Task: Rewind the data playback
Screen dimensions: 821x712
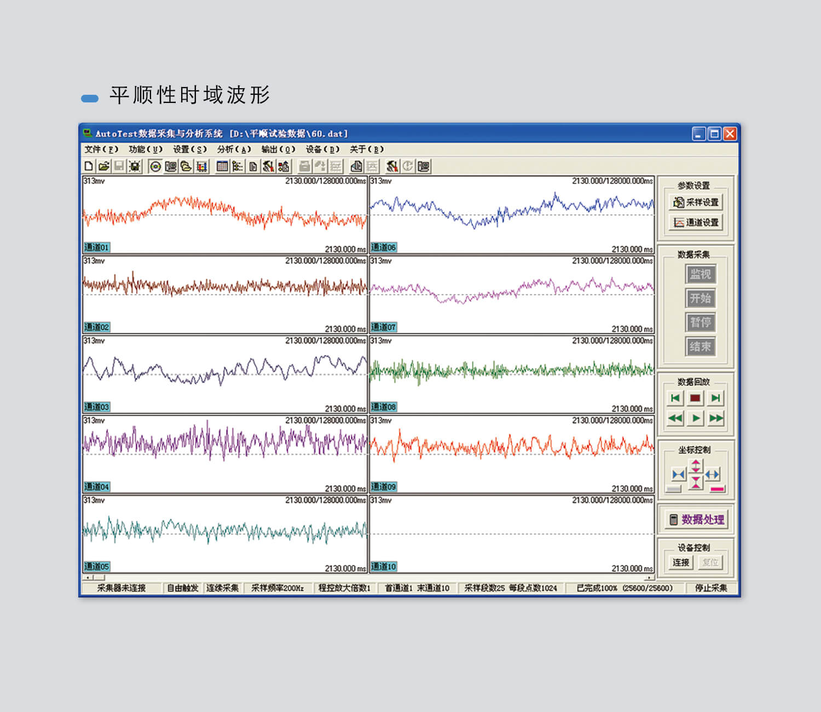Action: click(x=675, y=418)
